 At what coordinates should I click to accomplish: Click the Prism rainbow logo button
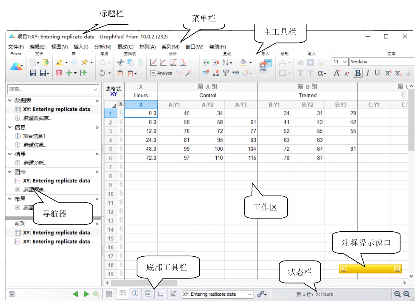(x=16, y=67)
